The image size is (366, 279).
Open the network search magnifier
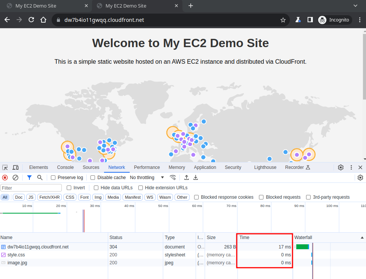coord(40,178)
